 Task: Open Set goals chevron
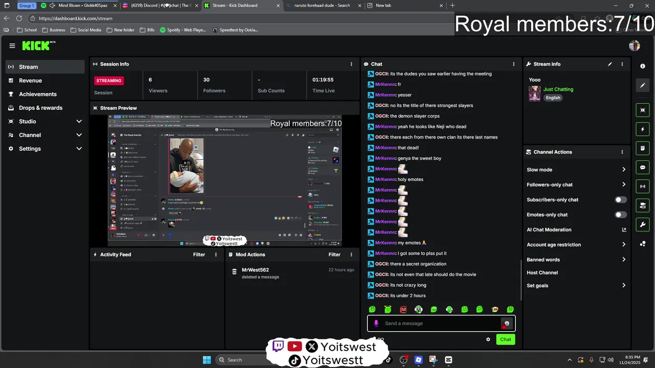point(624,286)
